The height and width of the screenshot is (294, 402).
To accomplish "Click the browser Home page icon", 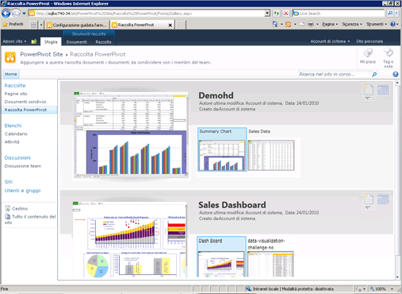I will pyautogui.click(x=275, y=25).
